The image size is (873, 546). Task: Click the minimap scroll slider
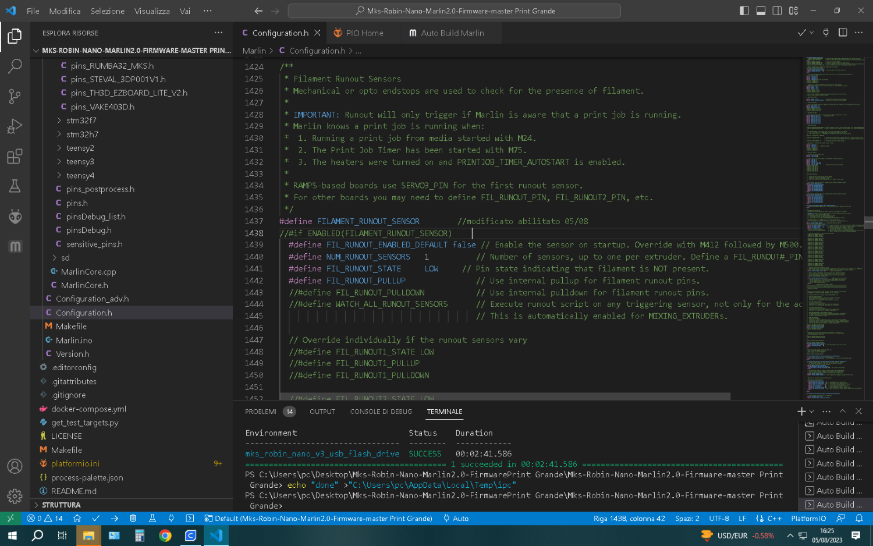point(868,222)
